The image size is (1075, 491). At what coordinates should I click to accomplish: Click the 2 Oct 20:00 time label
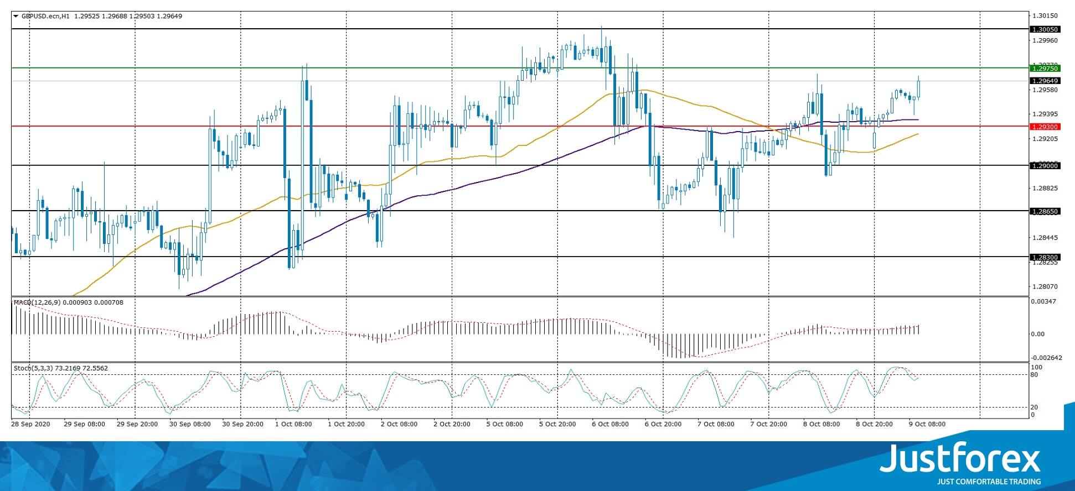point(452,424)
